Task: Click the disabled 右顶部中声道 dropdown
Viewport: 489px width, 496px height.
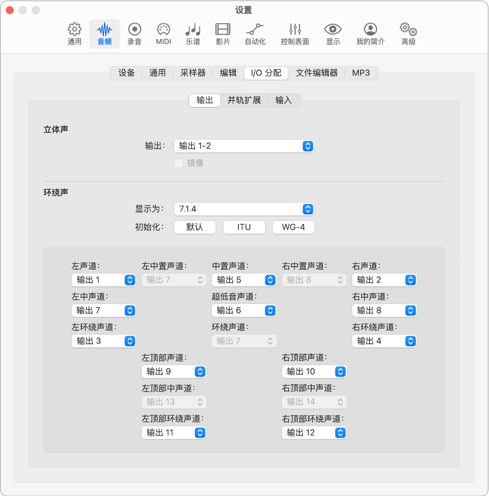Action: pos(314,402)
